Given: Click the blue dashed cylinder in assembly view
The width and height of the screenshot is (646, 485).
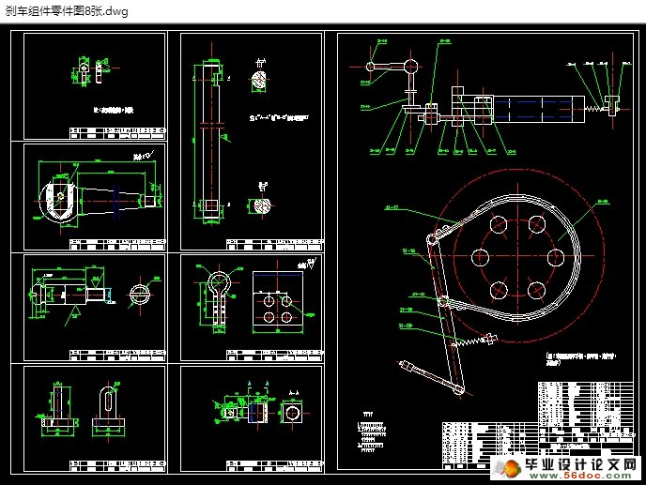Looking at the screenshot, I should pyautogui.click(x=535, y=110).
